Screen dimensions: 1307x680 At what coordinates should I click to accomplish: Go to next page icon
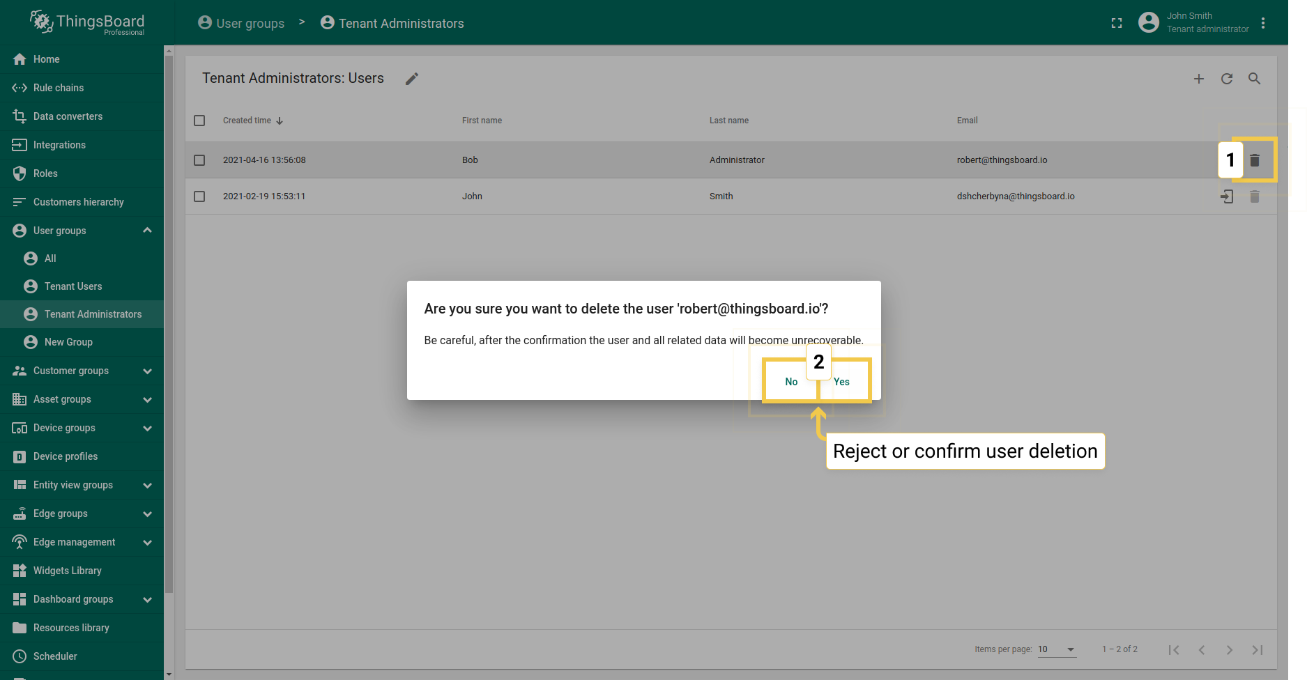[x=1230, y=649]
